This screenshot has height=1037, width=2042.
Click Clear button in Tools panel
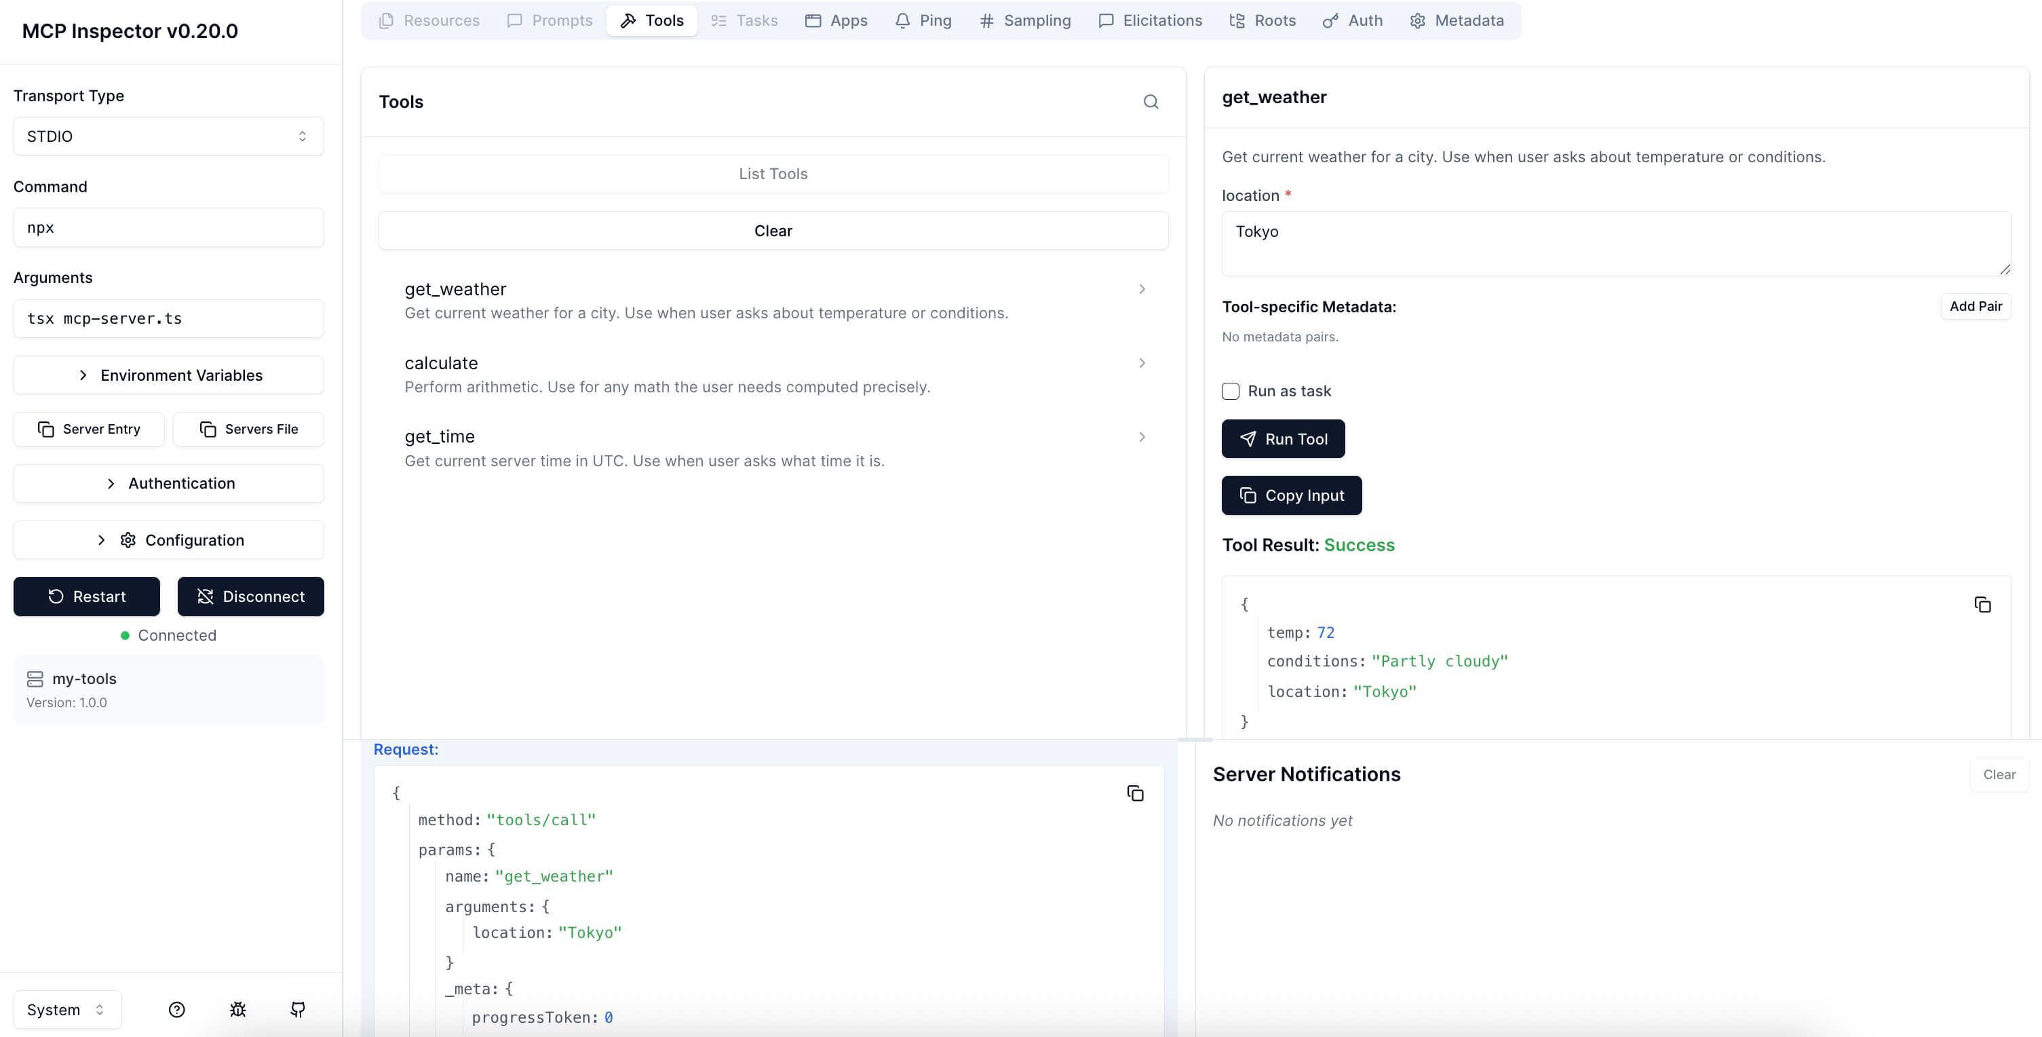773,231
